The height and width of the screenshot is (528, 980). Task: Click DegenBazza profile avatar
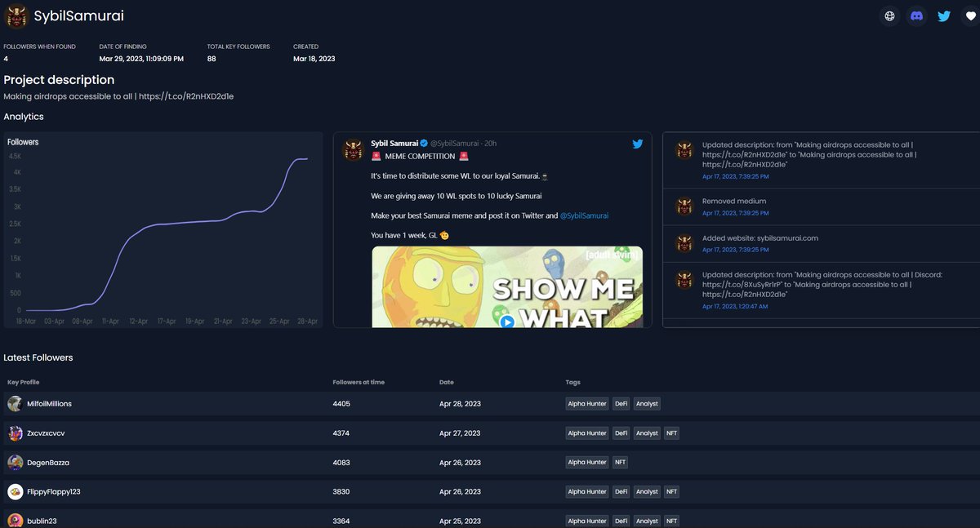coord(15,463)
